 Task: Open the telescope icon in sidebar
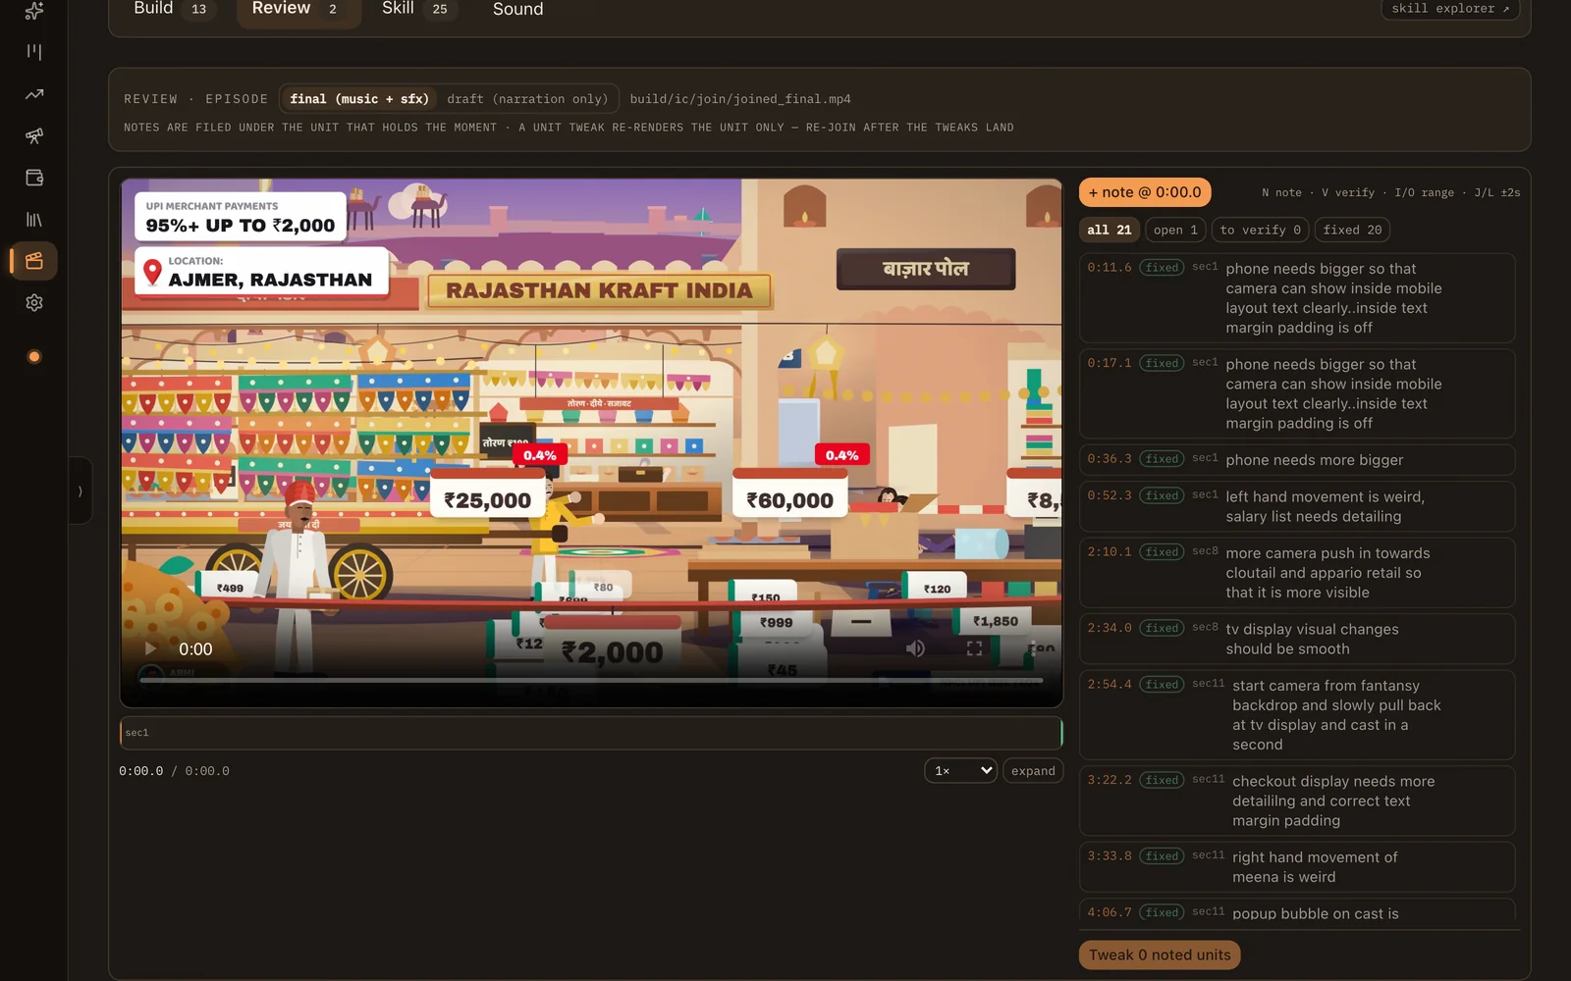[34, 135]
